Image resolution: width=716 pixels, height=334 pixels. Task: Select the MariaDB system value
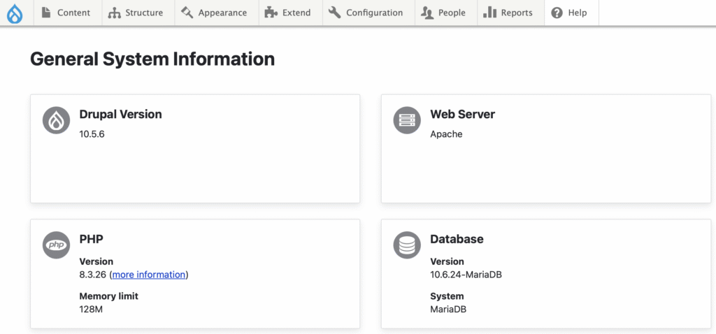point(448,310)
